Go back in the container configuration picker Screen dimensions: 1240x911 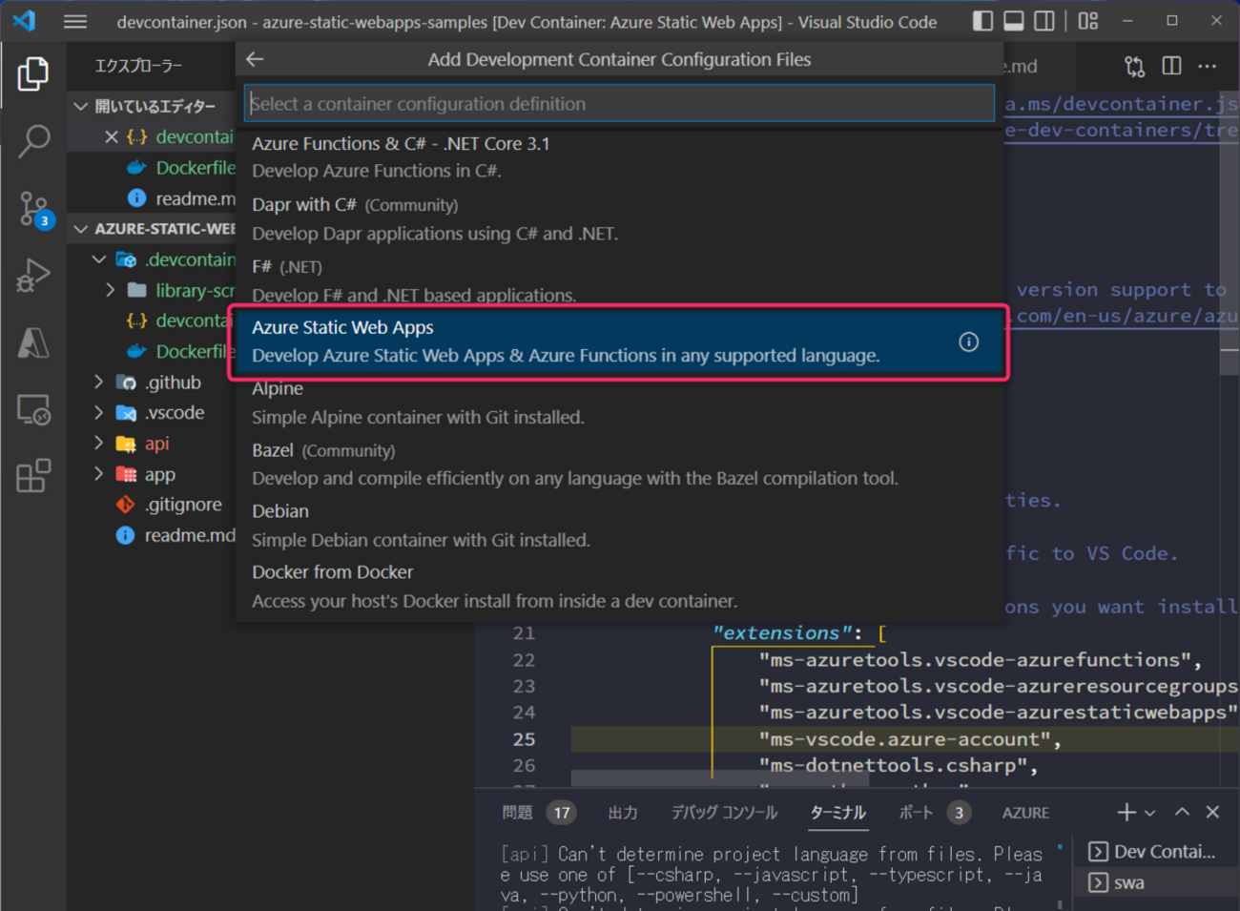(x=255, y=59)
